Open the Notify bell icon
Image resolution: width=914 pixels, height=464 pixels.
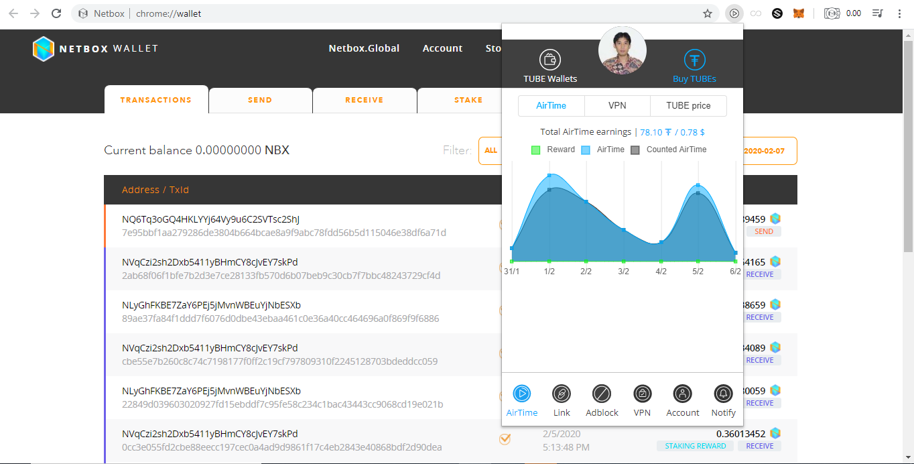pos(723,394)
